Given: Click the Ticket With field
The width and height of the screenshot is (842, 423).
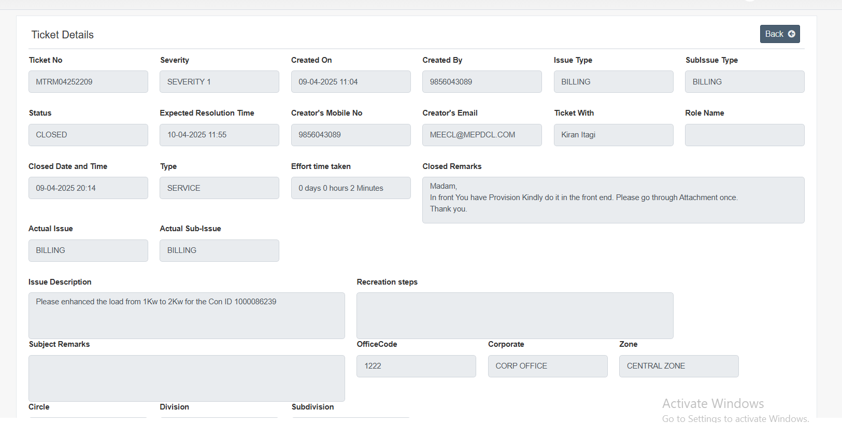Looking at the screenshot, I should coord(613,135).
